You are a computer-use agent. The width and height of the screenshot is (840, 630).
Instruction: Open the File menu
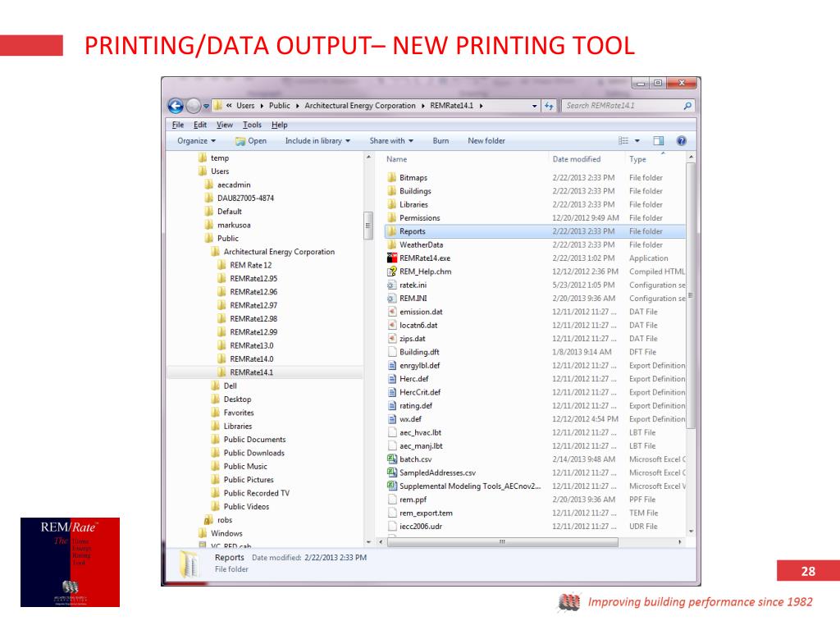click(x=178, y=125)
